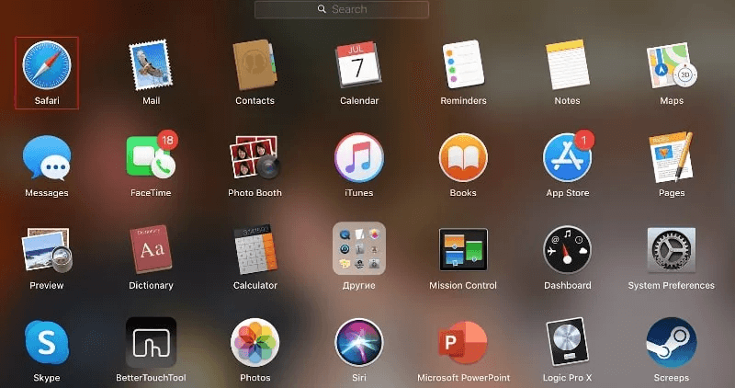Open the Safari compass icon
735x388 pixels.
pyautogui.click(x=47, y=65)
